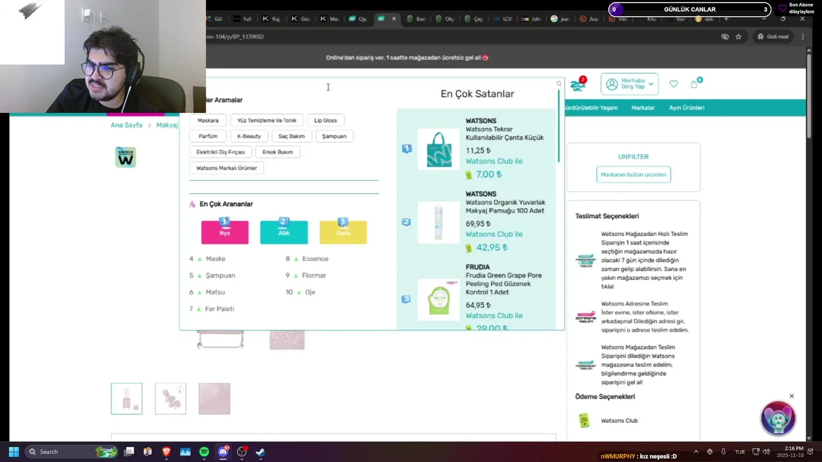Open the Brave browser taskbar icon
822x462 pixels.
[x=166, y=452]
